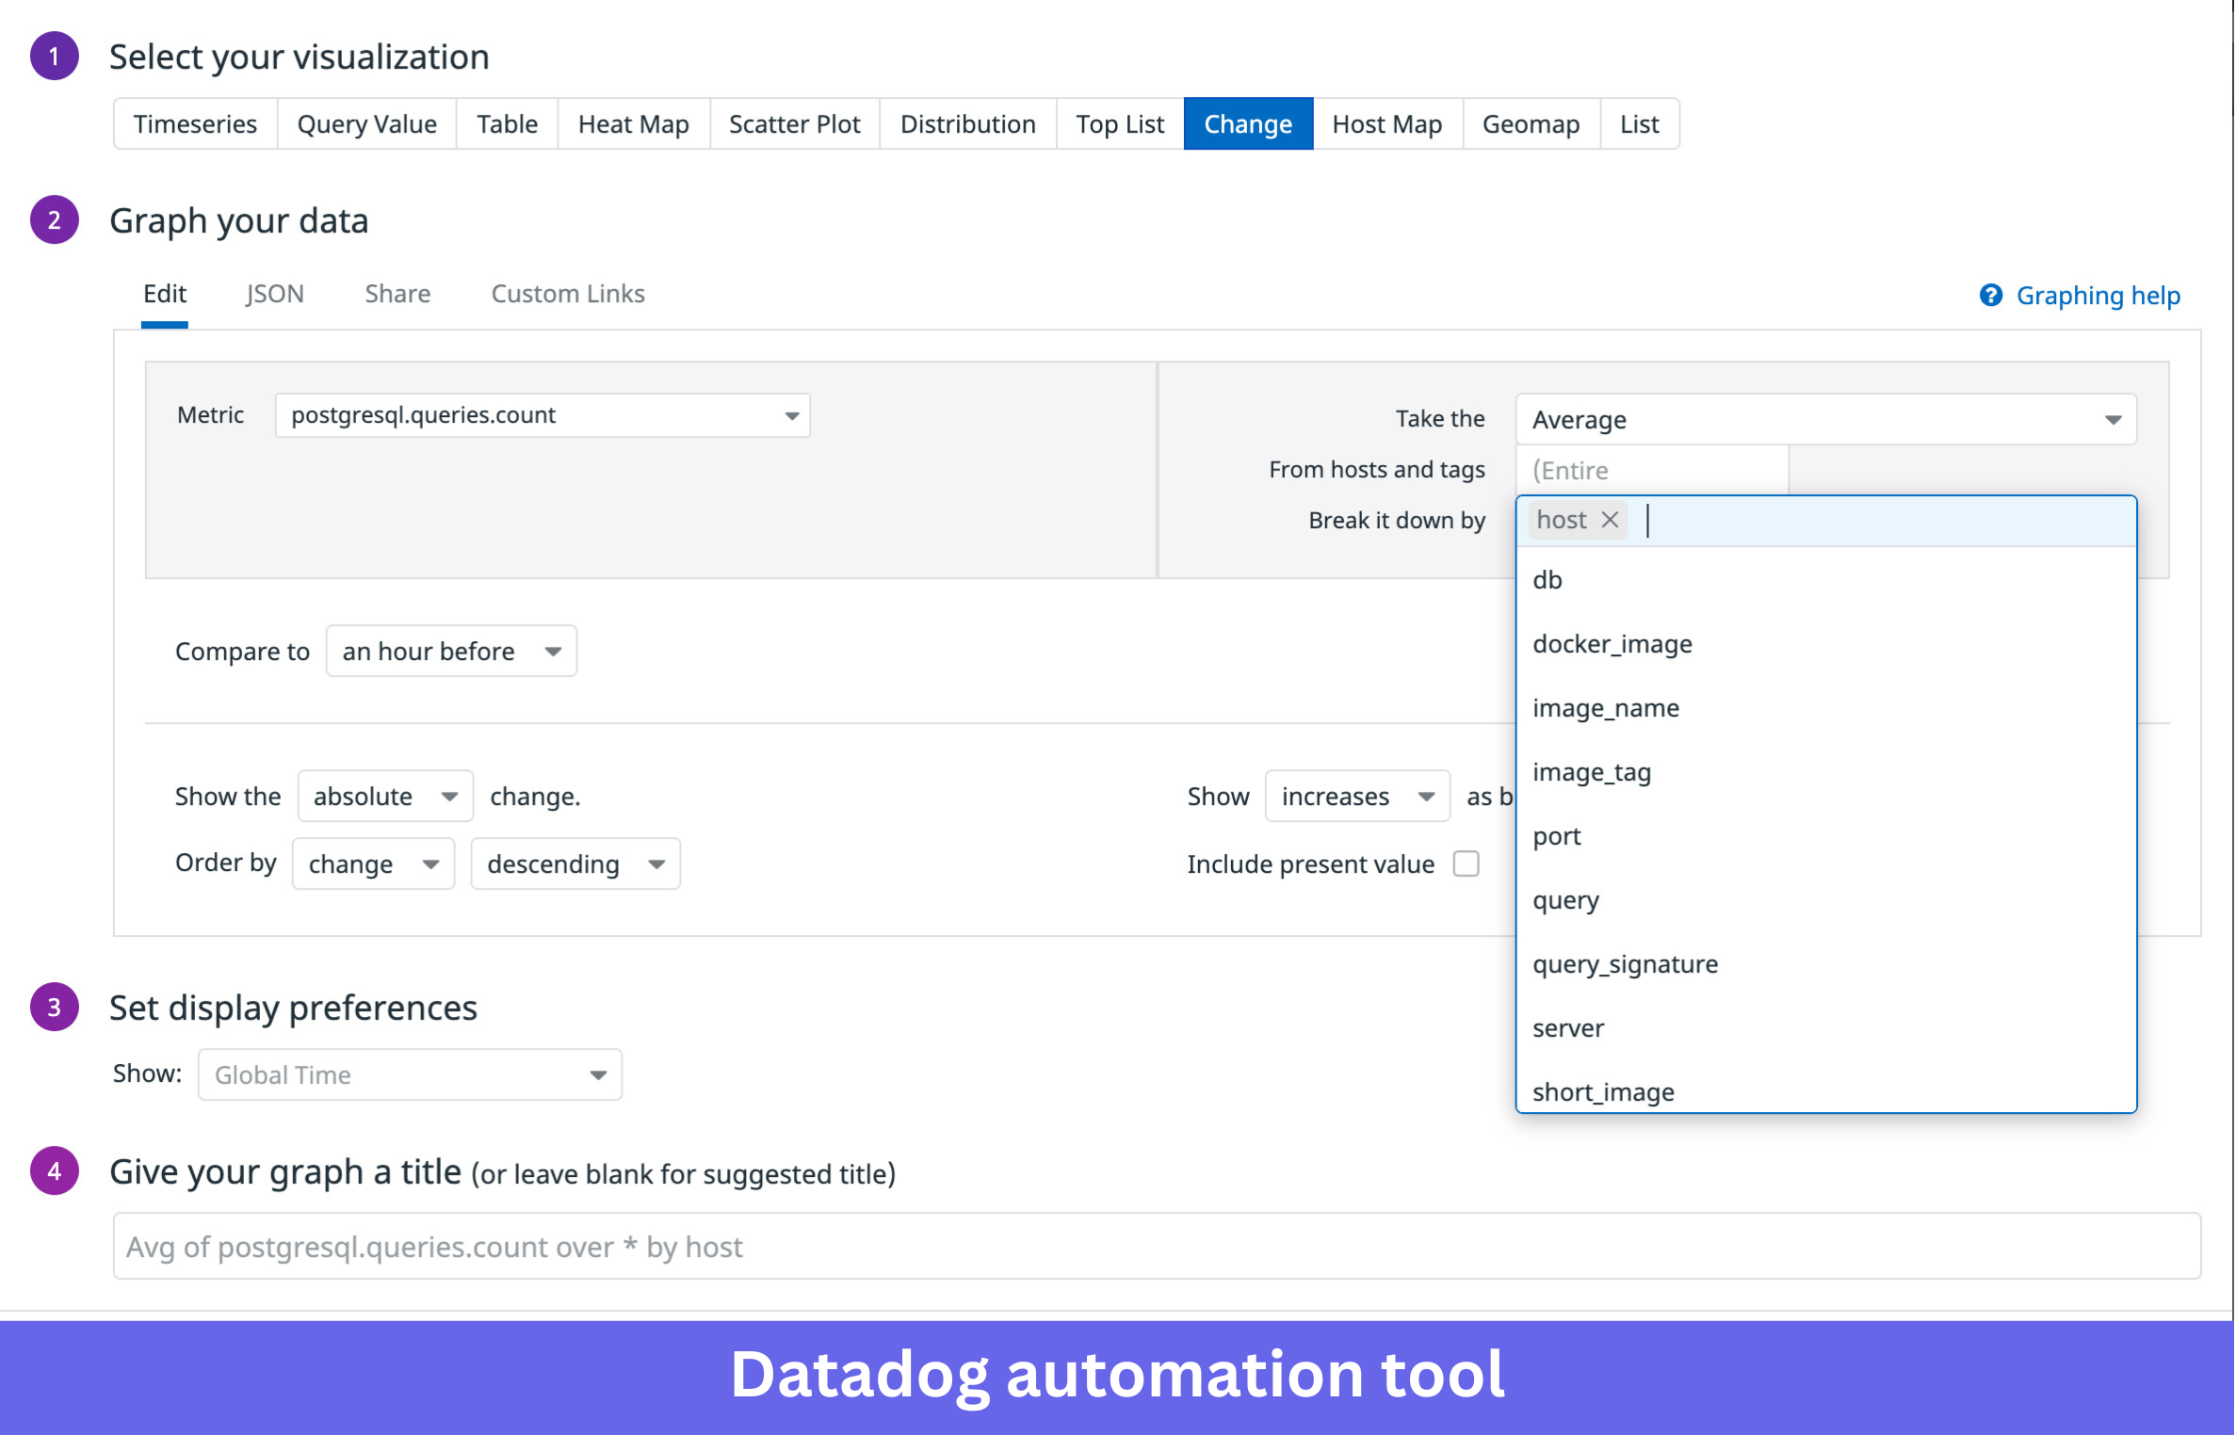Choose the Query Value visualization
2236x1435 pixels.
tap(366, 124)
